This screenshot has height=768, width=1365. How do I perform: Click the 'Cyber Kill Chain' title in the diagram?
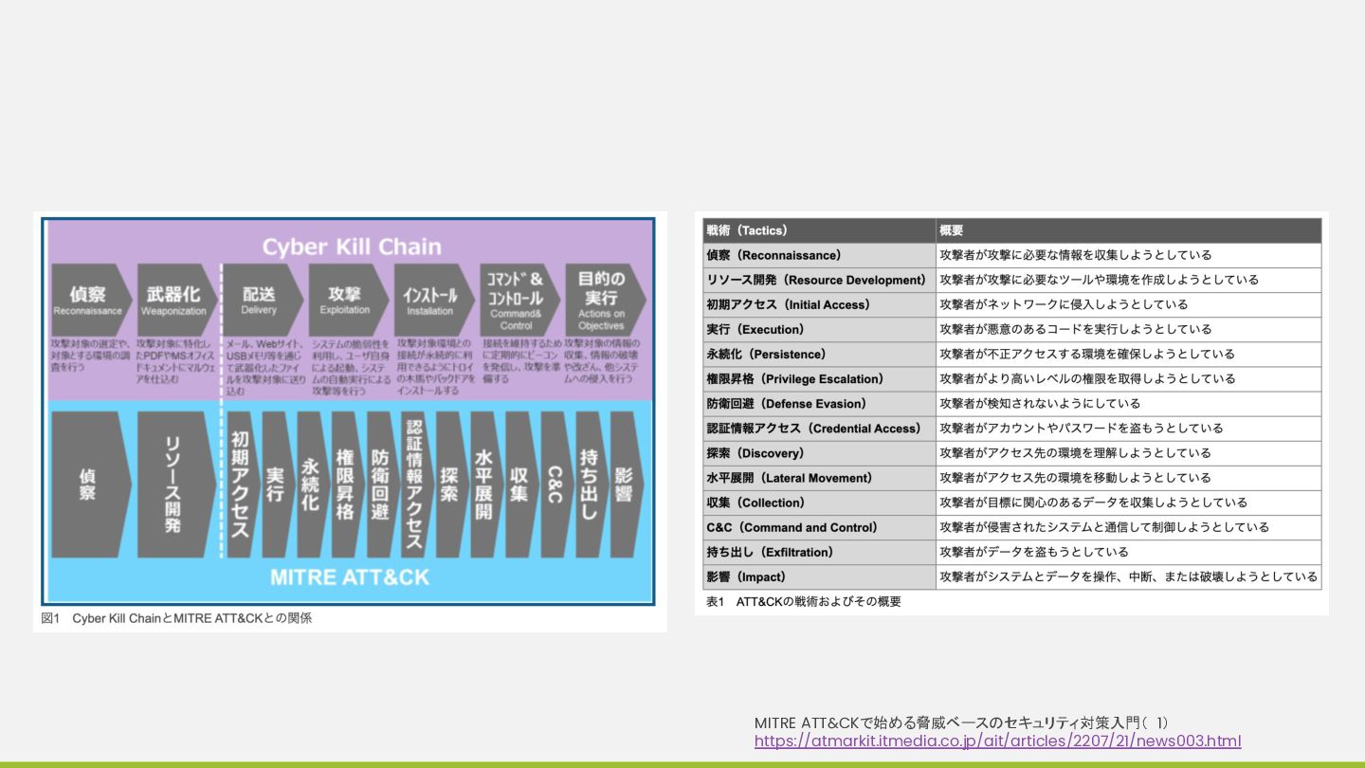pos(352,247)
